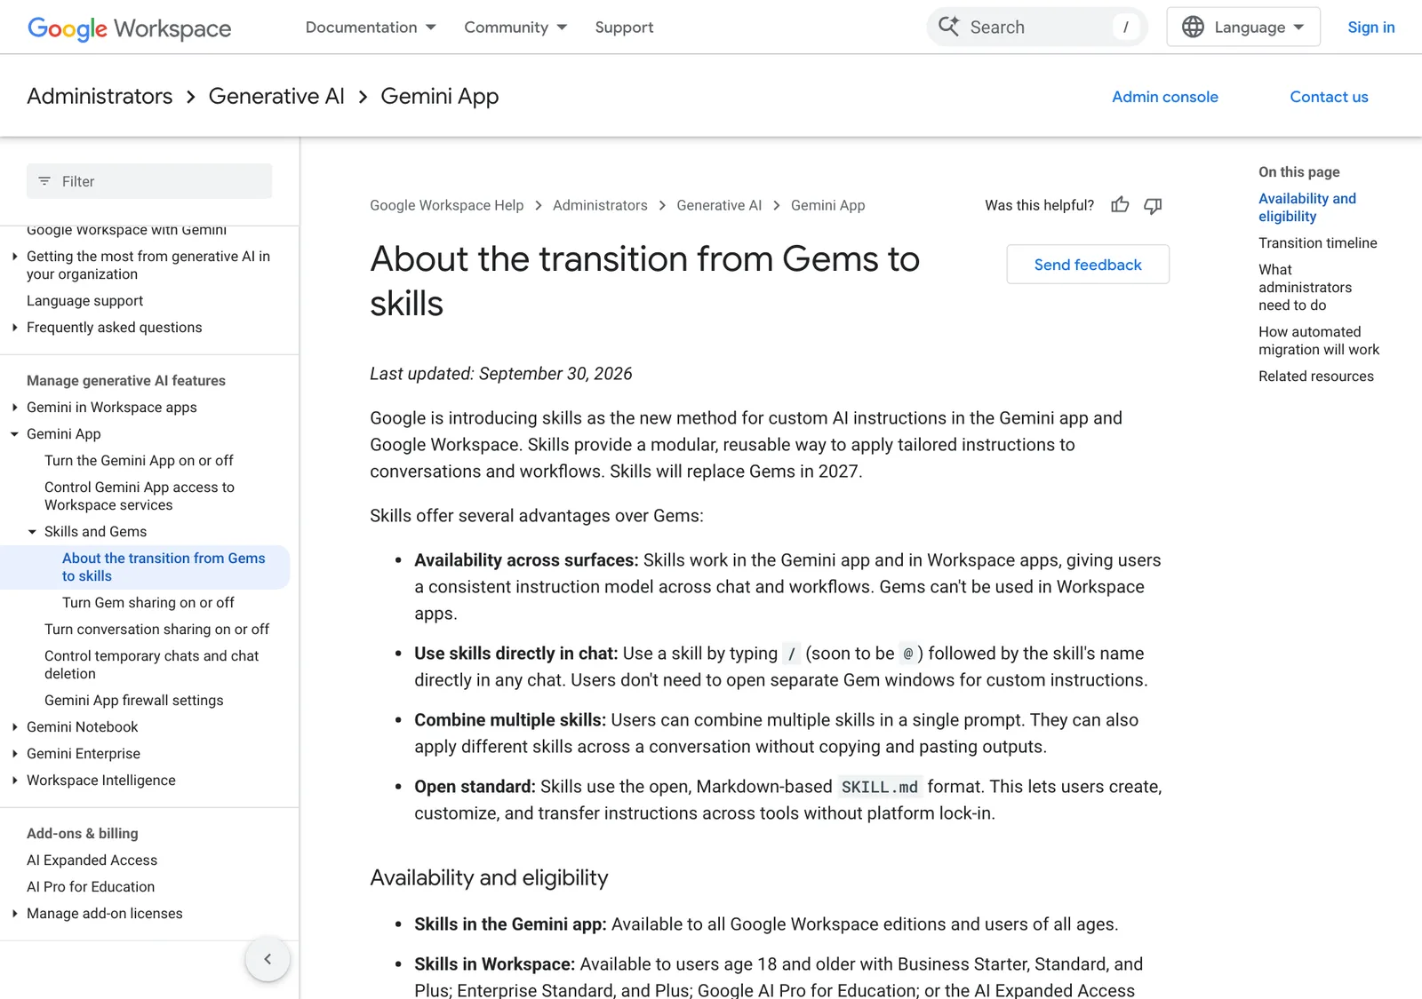The width and height of the screenshot is (1422, 999).
Task: Expand Manage add-on licenses item
Action: 14,914
